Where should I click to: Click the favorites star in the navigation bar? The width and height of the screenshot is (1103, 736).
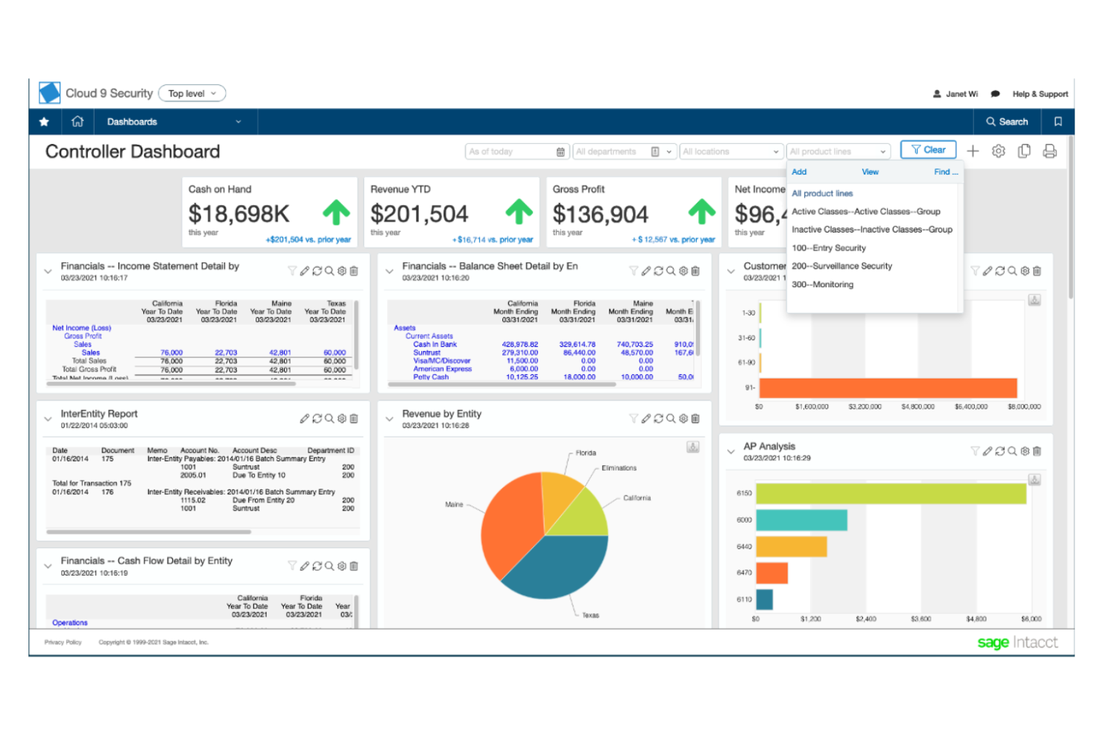click(44, 122)
